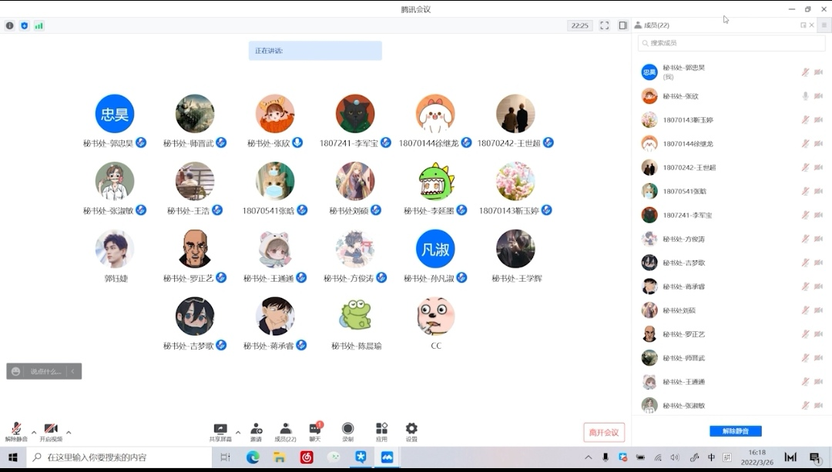Enter full screen mode icon

coord(605,25)
